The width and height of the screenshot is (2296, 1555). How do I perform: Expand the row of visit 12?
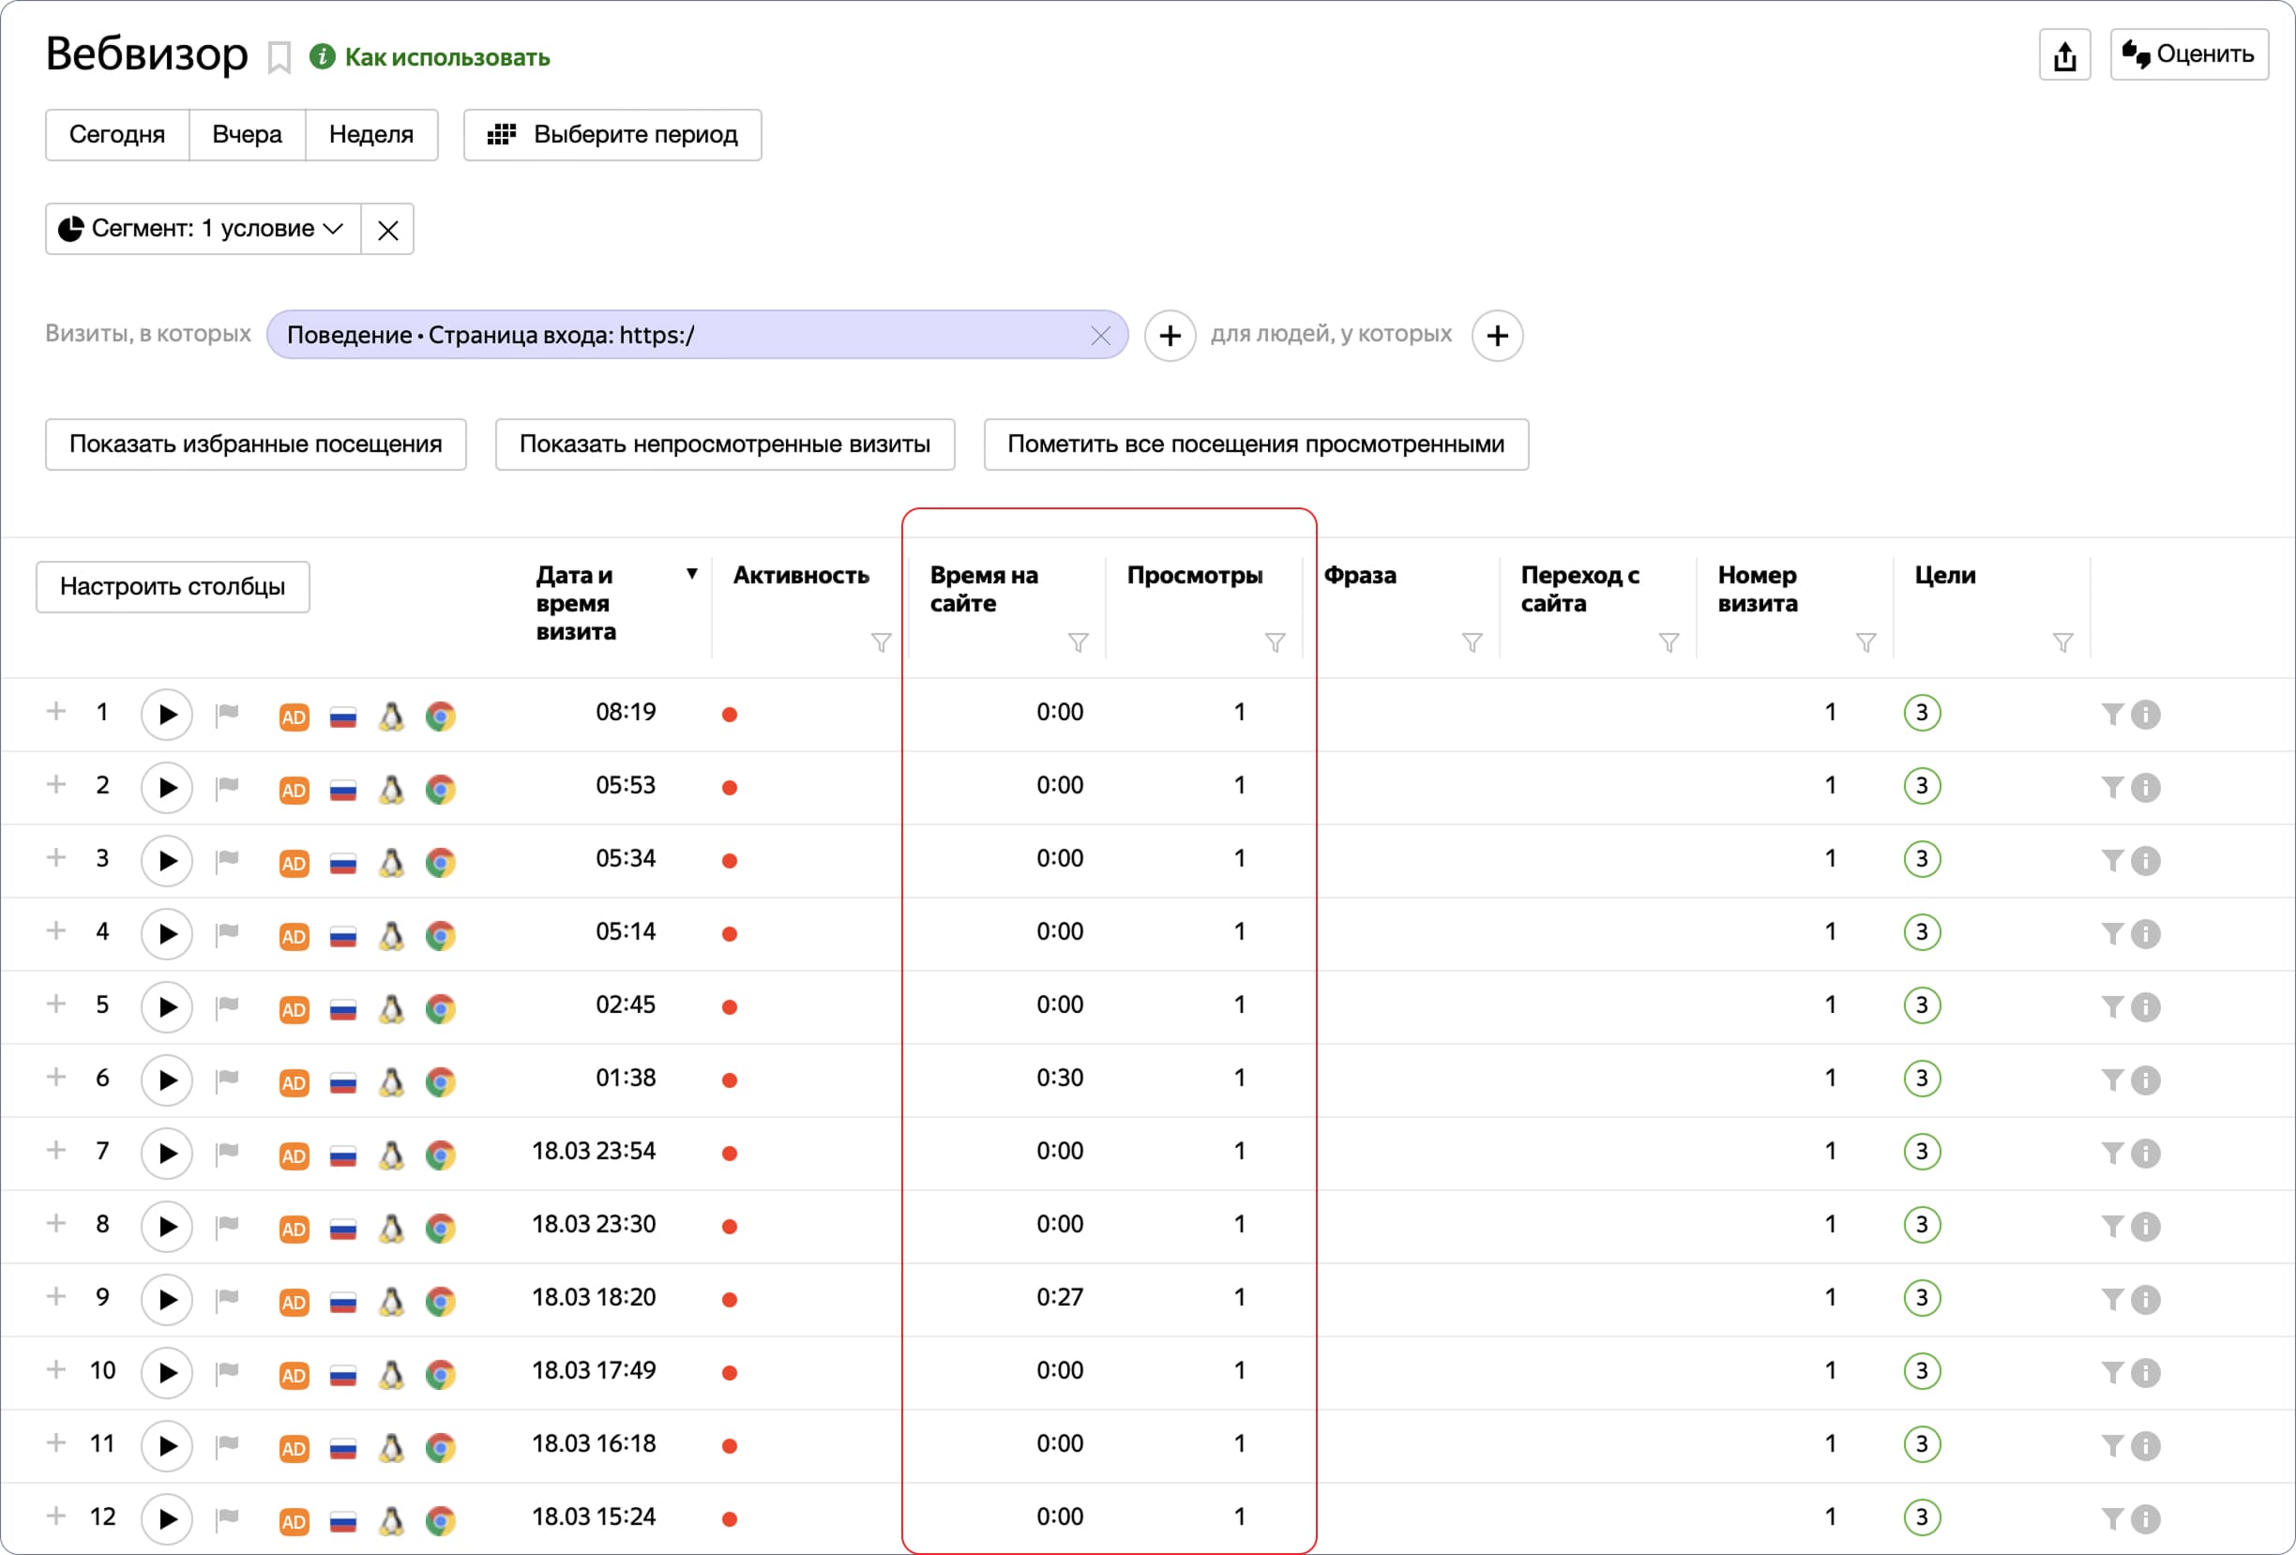pyautogui.click(x=56, y=1516)
